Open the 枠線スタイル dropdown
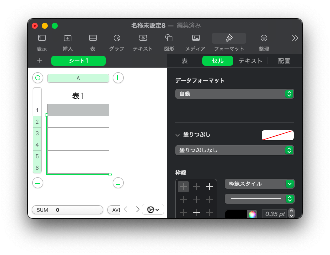The image size is (330, 255). pos(259,184)
